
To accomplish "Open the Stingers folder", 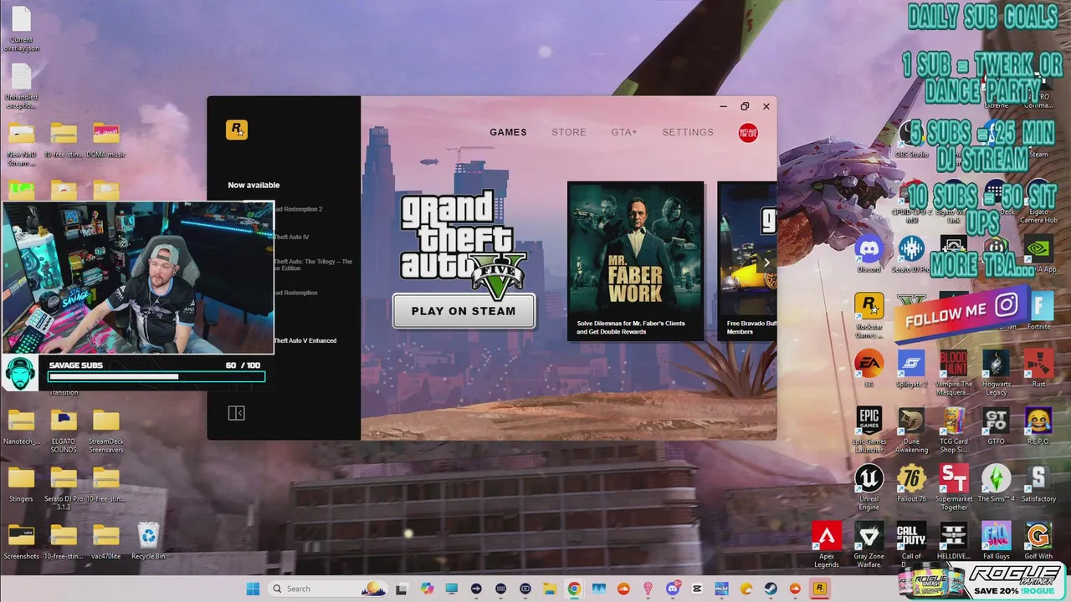I will pyautogui.click(x=21, y=485).
